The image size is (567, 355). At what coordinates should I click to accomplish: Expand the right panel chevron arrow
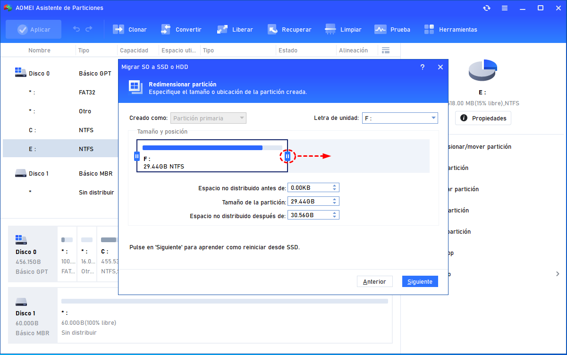point(558,274)
